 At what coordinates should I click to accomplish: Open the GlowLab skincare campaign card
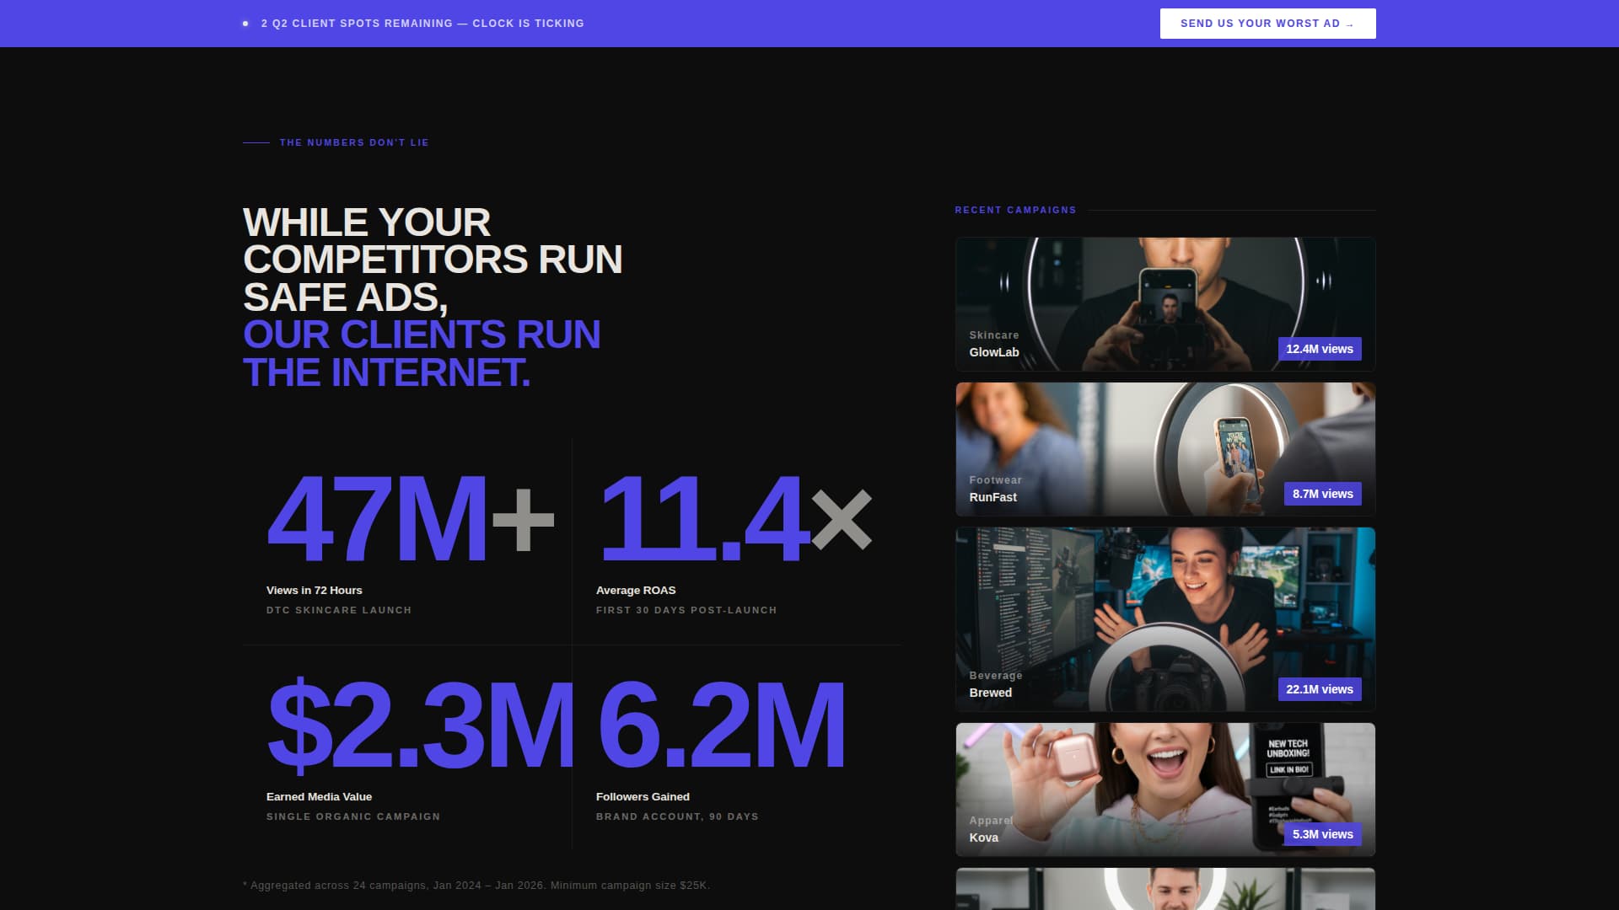point(1164,303)
